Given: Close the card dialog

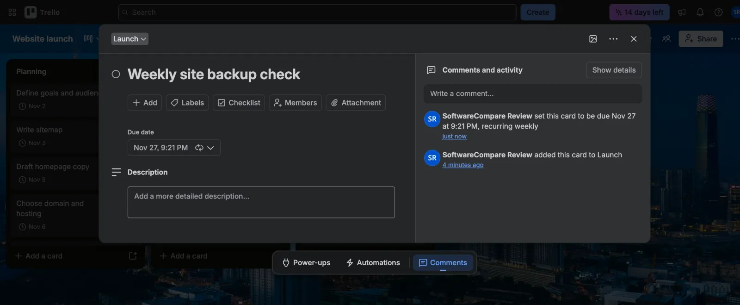Looking at the screenshot, I should coord(634,39).
